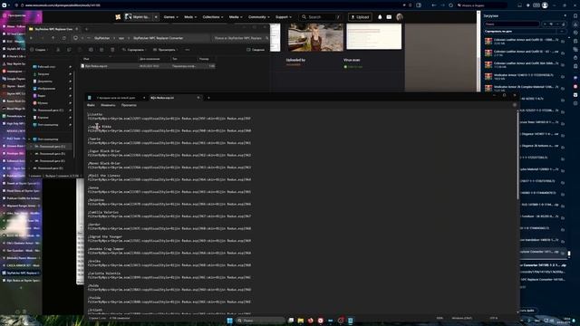Expand This PC in the Explorer sidebar tree
Screen dimensions: 580x326
[30, 139]
